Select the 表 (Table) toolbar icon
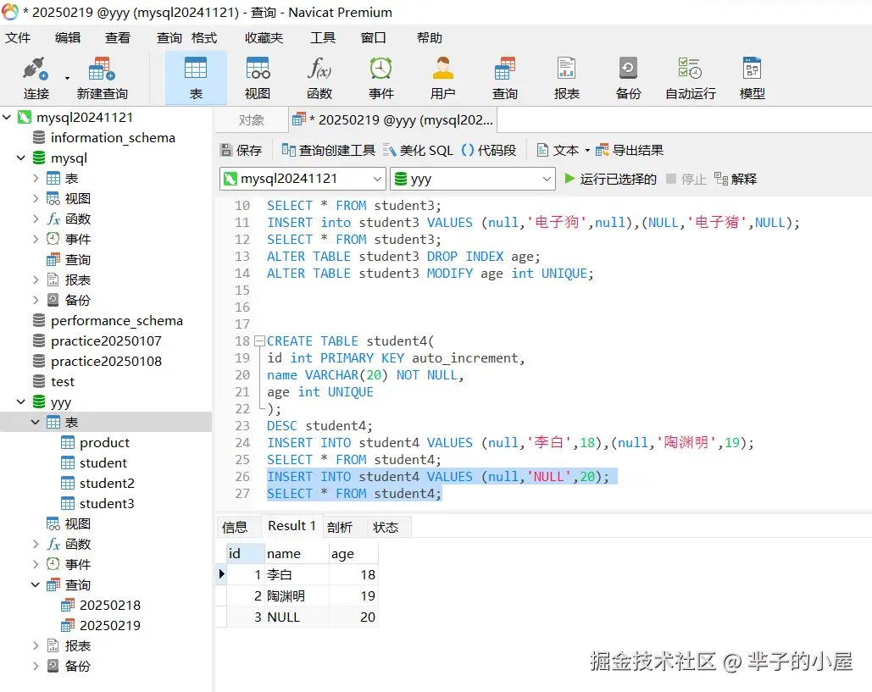This screenshot has width=872, height=692. [x=196, y=78]
